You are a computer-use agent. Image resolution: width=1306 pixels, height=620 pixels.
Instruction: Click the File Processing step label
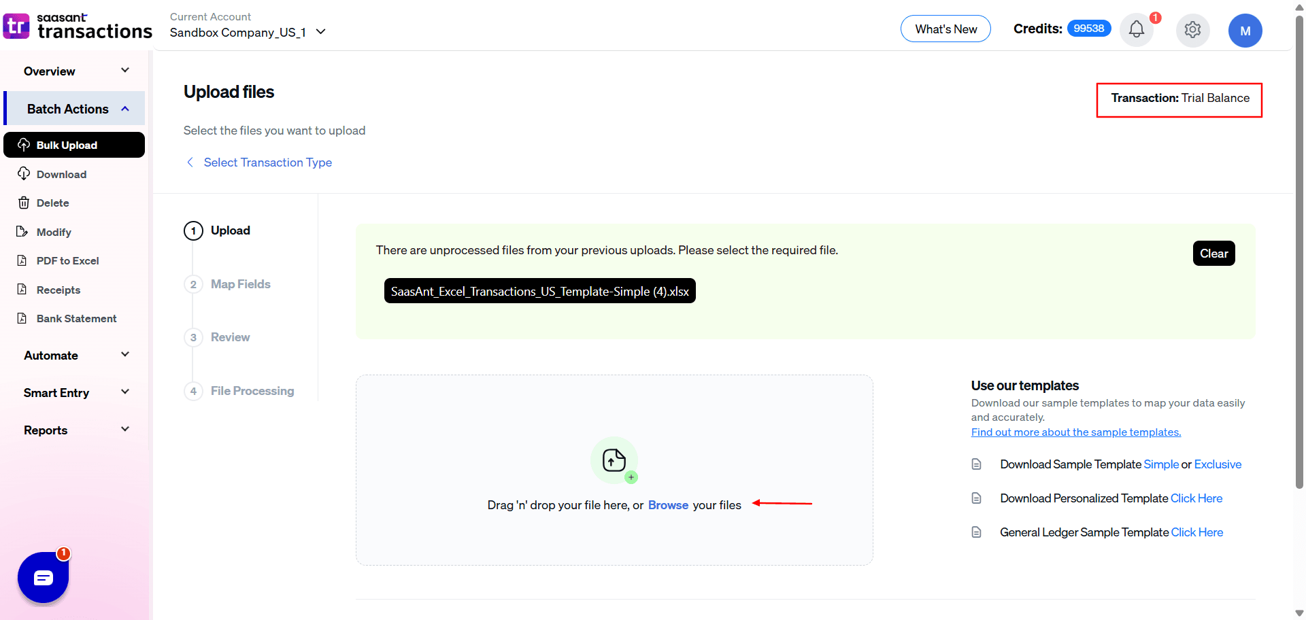(252, 391)
